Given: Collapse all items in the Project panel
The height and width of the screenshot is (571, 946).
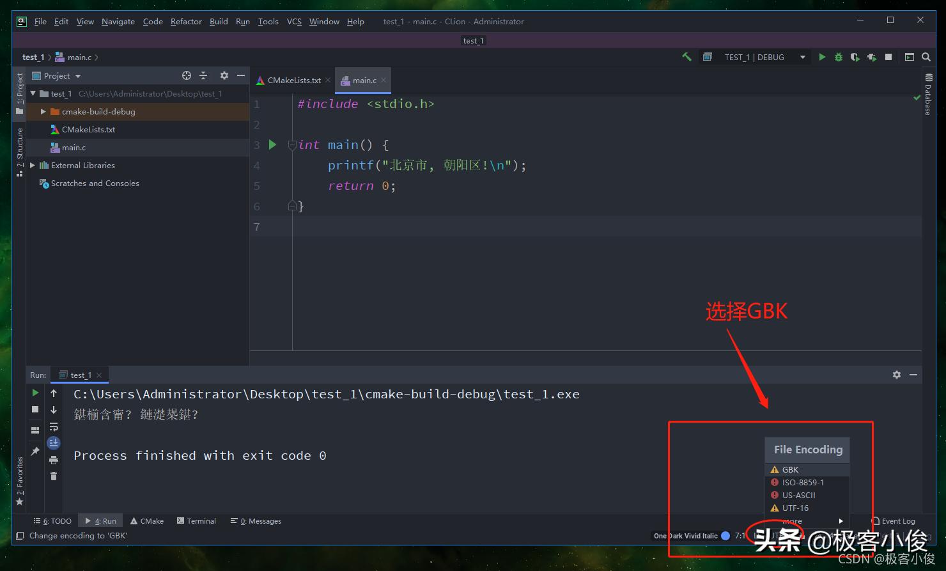Looking at the screenshot, I should click(x=203, y=75).
